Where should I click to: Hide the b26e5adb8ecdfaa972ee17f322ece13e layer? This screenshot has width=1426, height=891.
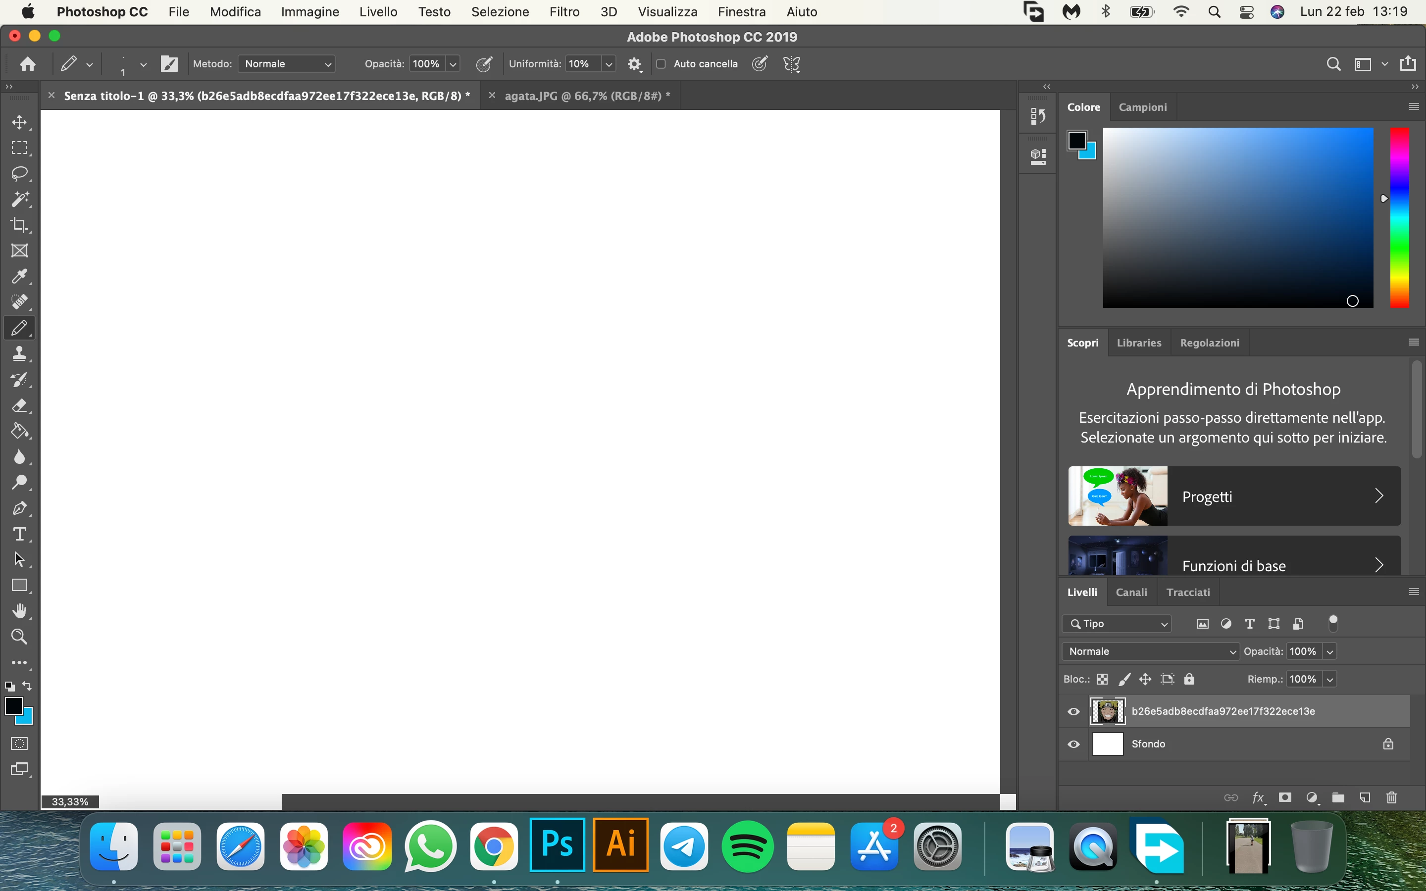pyautogui.click(x=1073, y=711)
